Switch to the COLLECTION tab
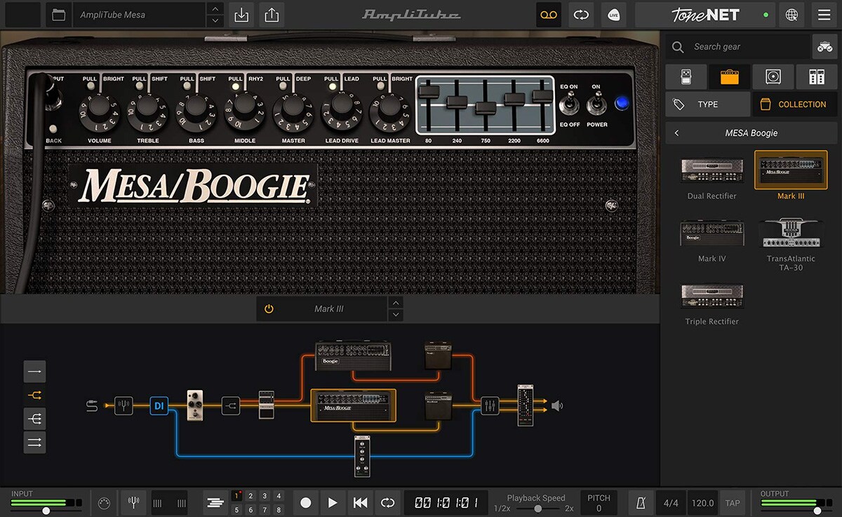Screen dimensions: 842x517 tap(794, 105)
